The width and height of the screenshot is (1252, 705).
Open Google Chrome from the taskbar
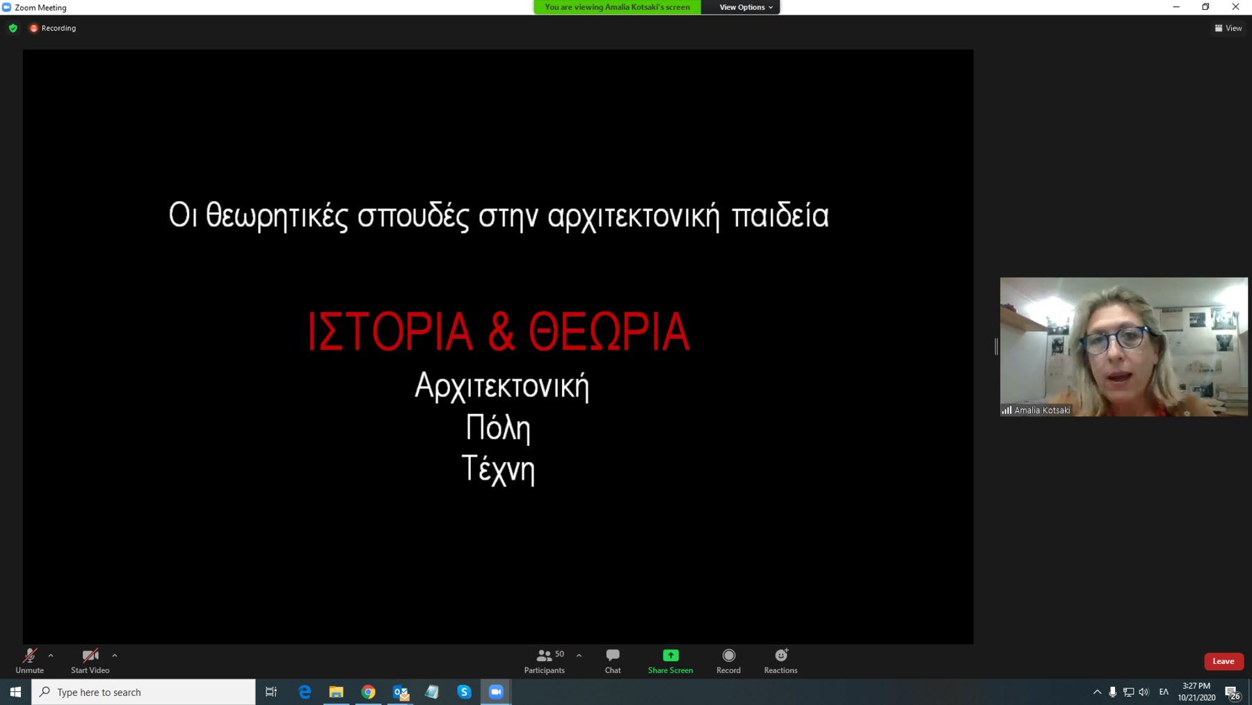click(368, 692)
